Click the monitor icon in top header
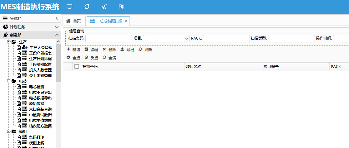Screen dimensions: 349x148 point(69,7)
